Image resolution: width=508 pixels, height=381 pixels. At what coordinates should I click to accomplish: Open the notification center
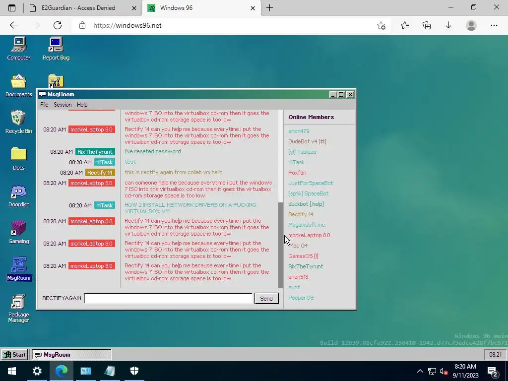point(493,372)
